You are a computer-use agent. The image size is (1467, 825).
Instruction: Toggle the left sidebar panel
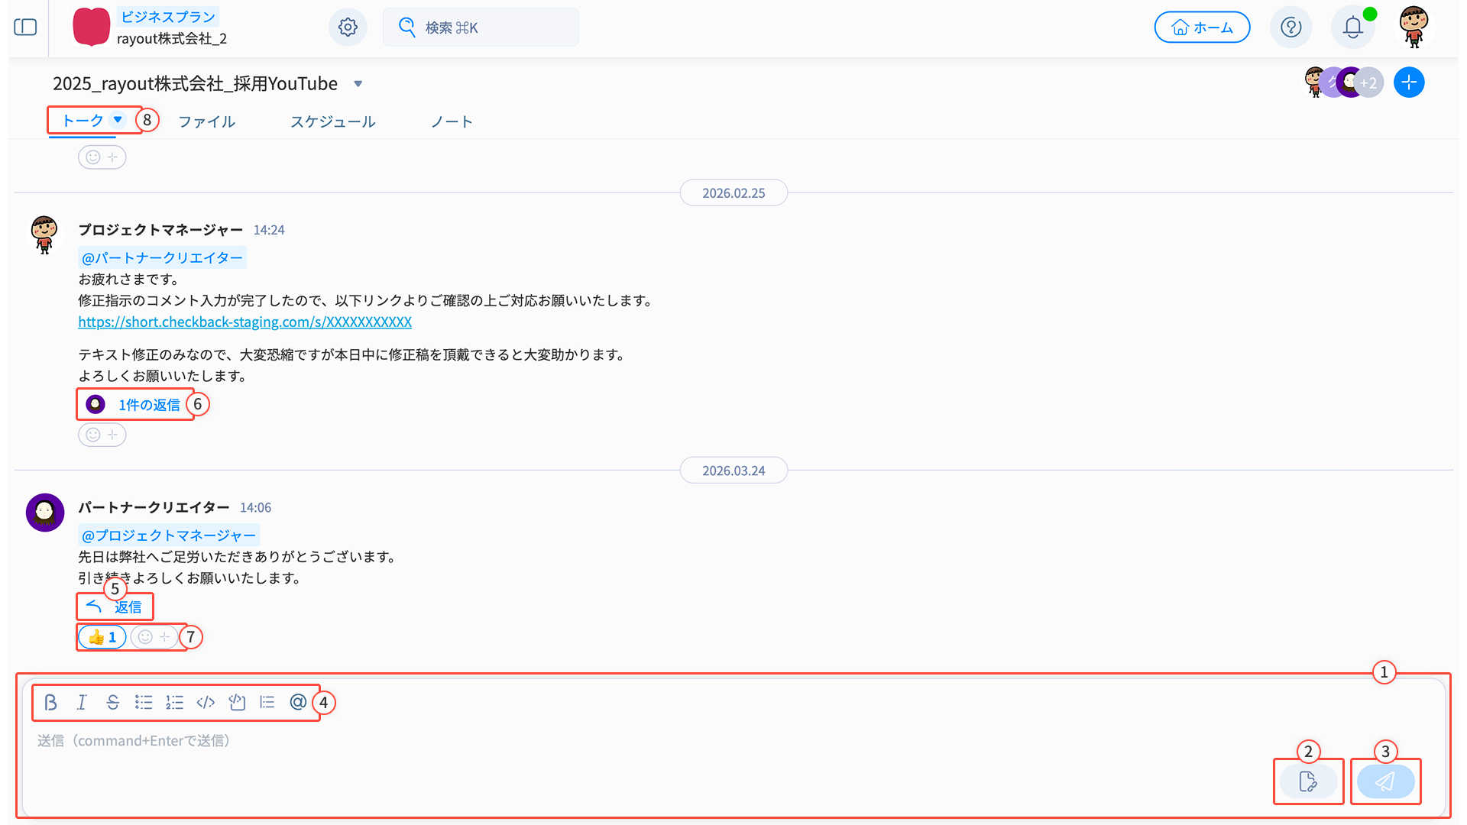(25, 27)
